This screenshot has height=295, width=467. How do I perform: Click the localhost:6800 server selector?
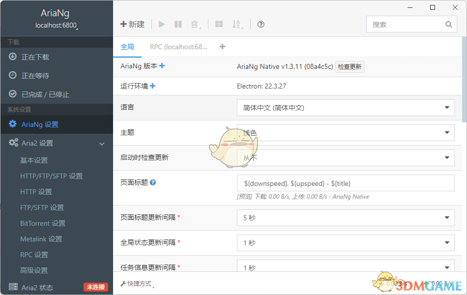[x=57, y=26]
